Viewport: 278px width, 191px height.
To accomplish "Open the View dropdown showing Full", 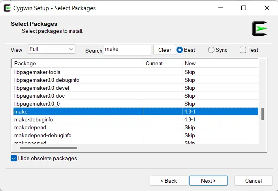I will click(x=52, y=49).
